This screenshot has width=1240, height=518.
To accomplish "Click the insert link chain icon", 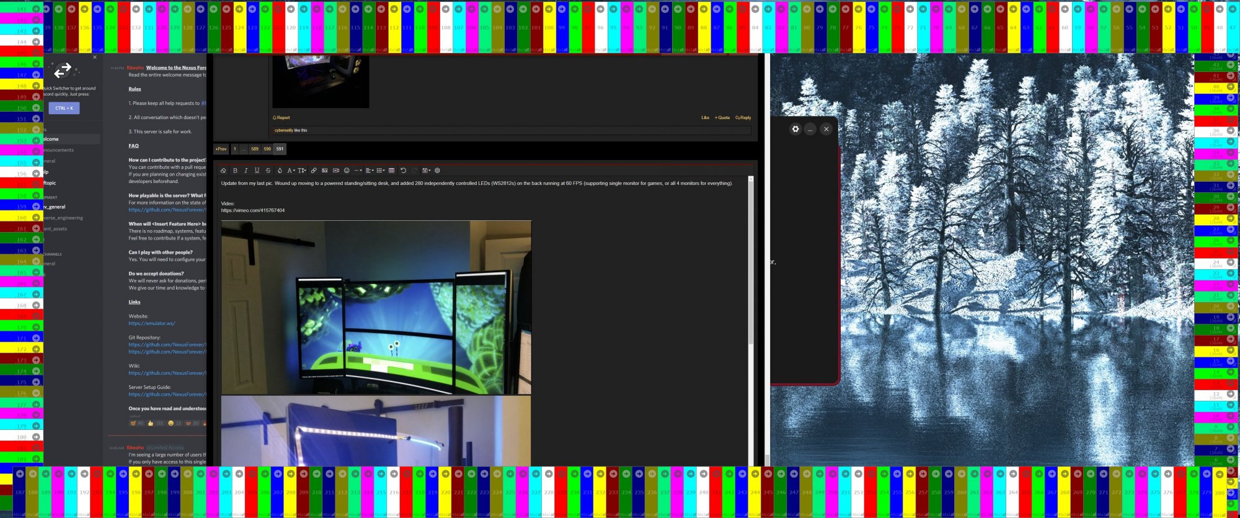I will tap(314, 171).
